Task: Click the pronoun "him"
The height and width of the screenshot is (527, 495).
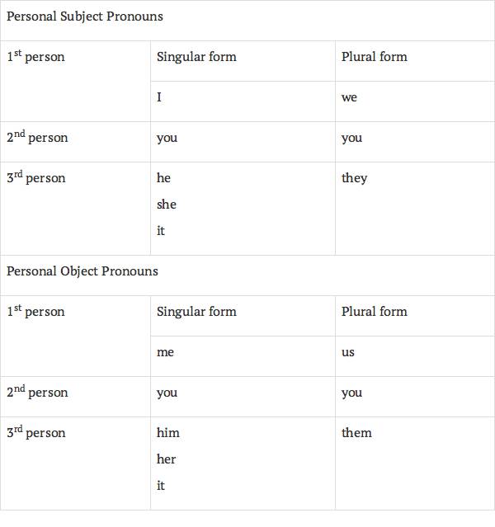Action: pyautogui.click(x=167, y=433)
